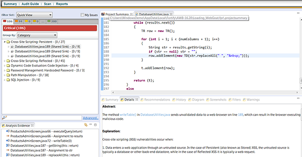Expand the Path Manipulation category
The height and width of the screenshot is (157, 302).
point(5,75)
